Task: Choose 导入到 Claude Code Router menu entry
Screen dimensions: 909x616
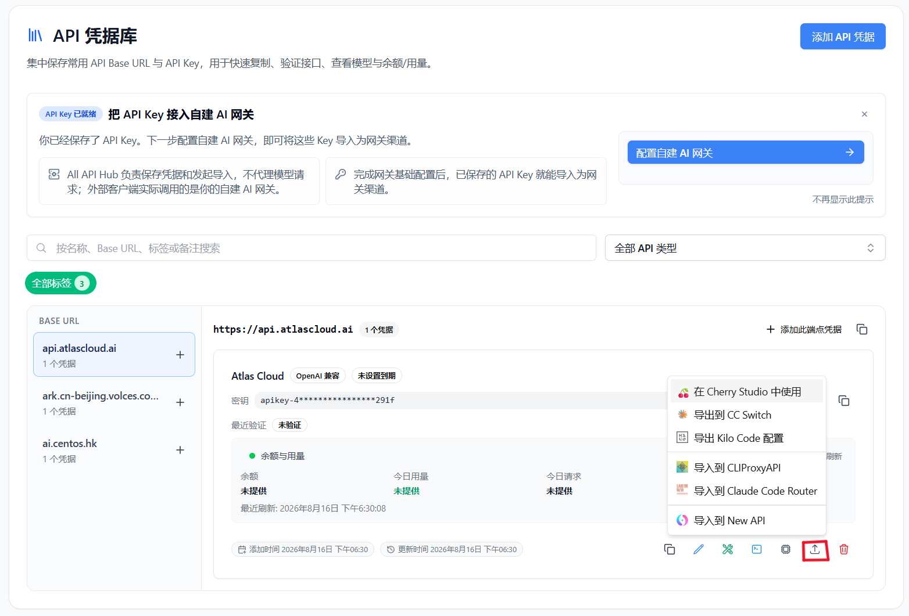Action: 747,491
